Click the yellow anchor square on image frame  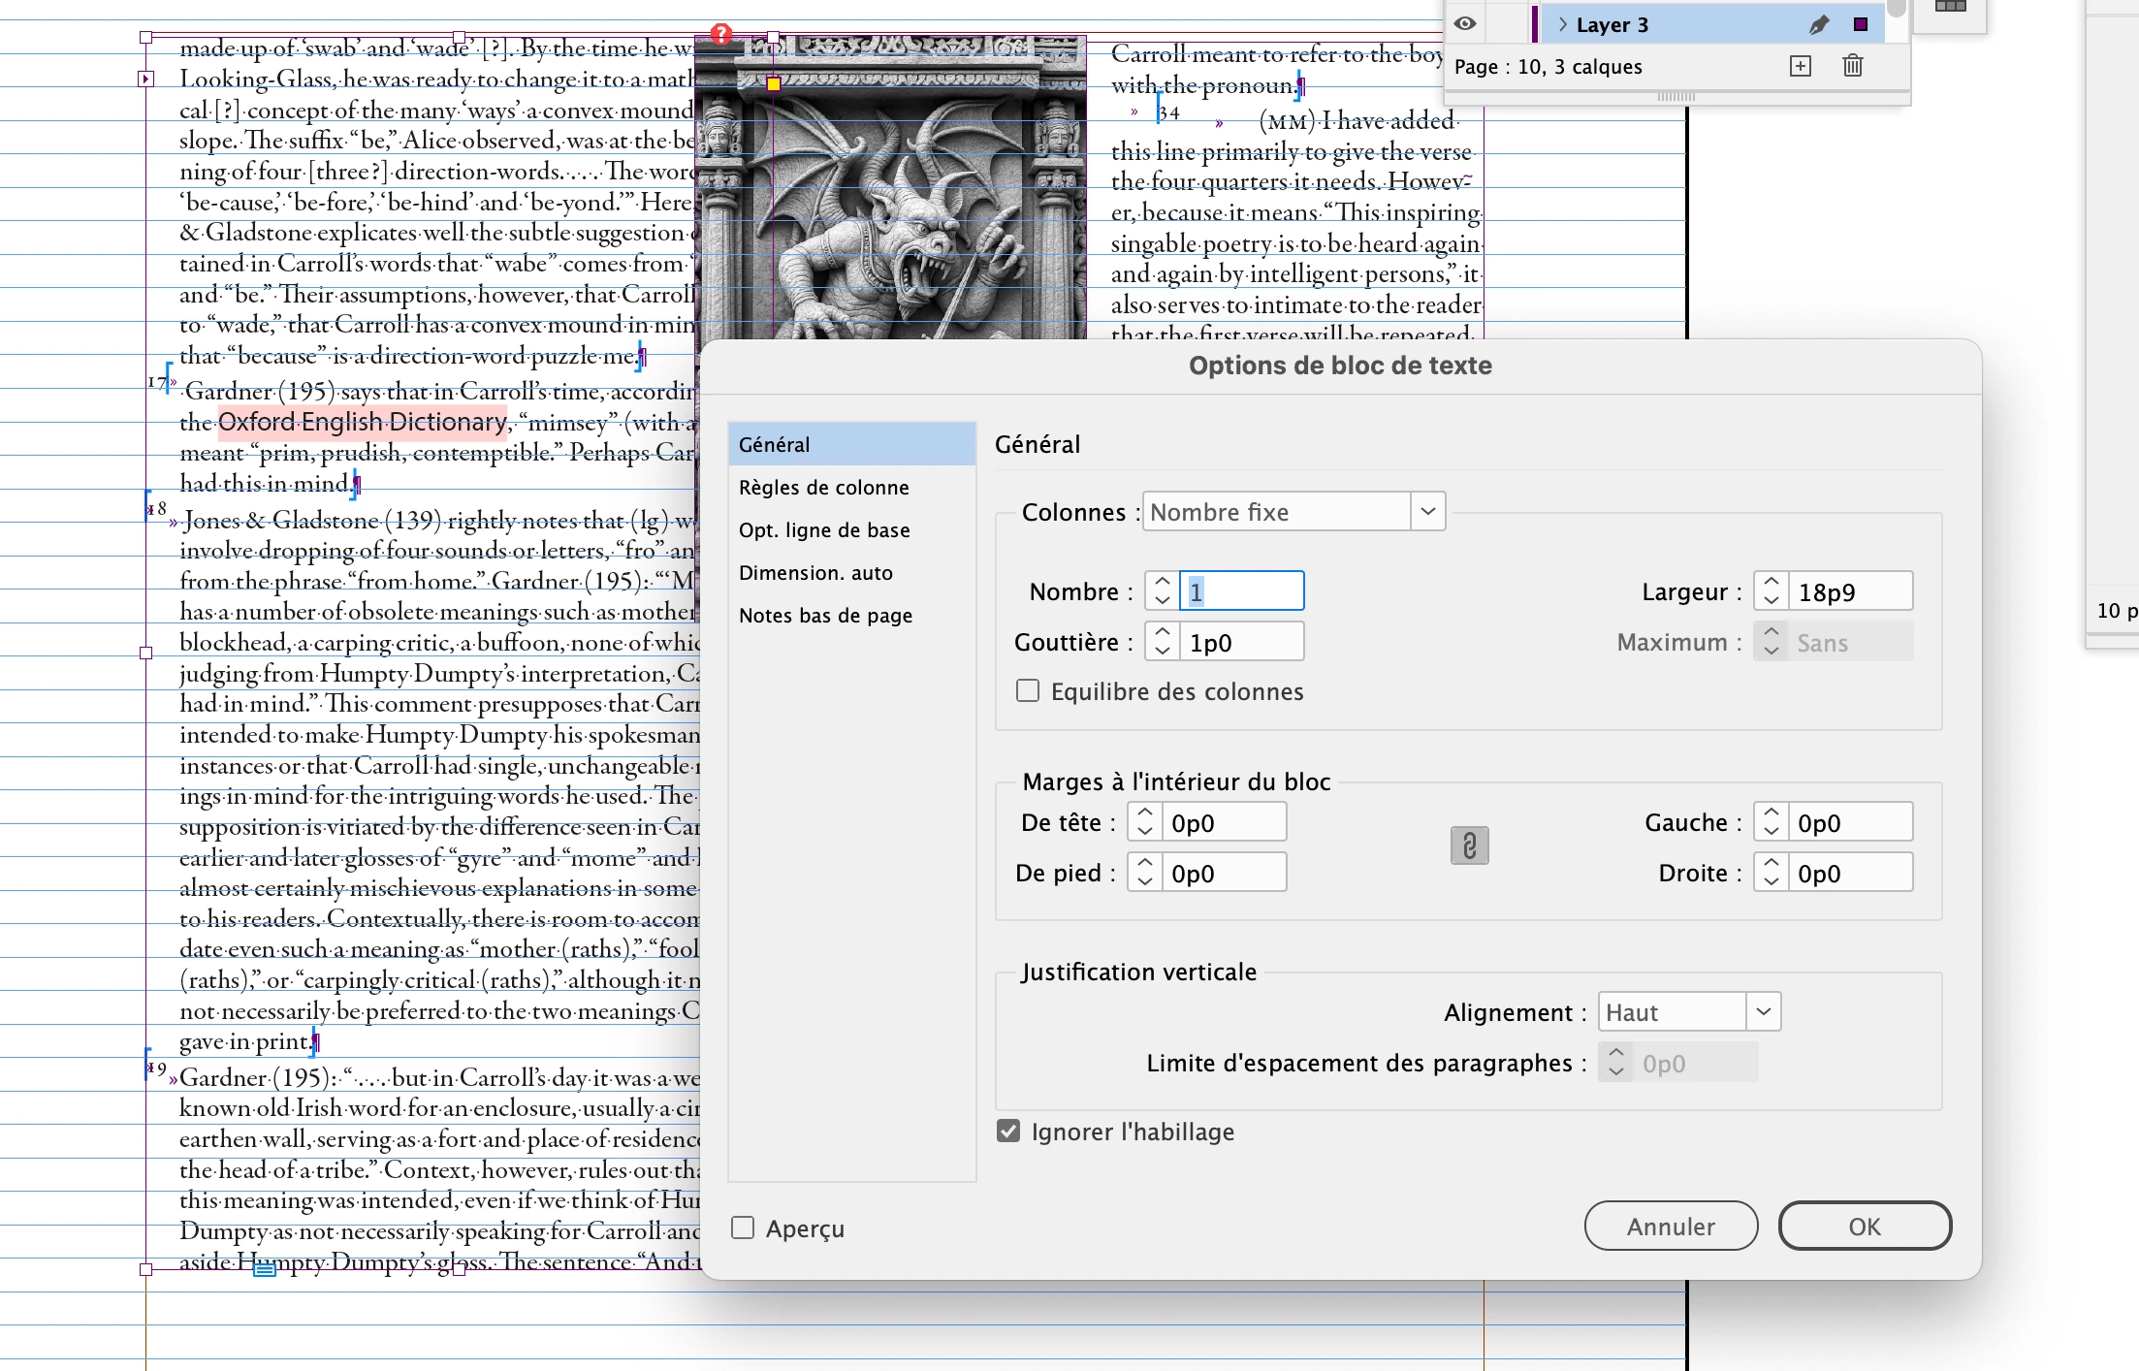(774, 84)
